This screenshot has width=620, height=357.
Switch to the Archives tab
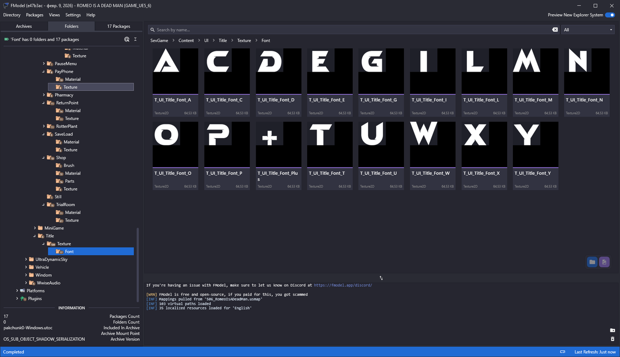[24, 26]
